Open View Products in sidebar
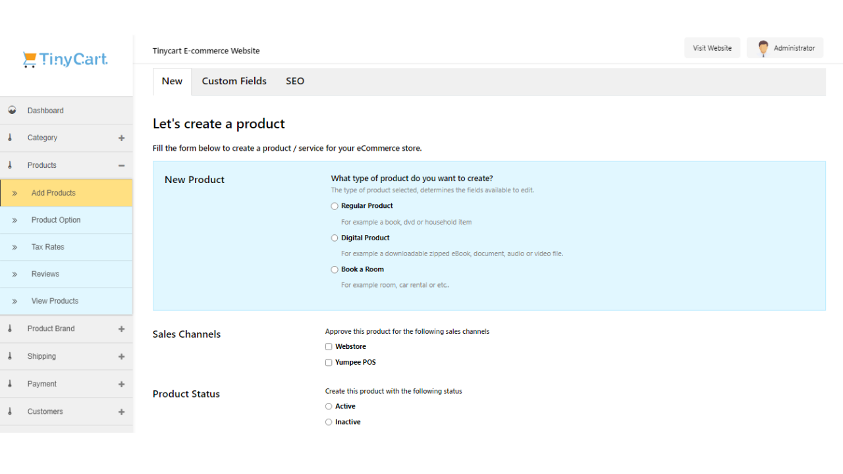The width and height of the screenshot is (843, 474). click(x=66, y=301)
